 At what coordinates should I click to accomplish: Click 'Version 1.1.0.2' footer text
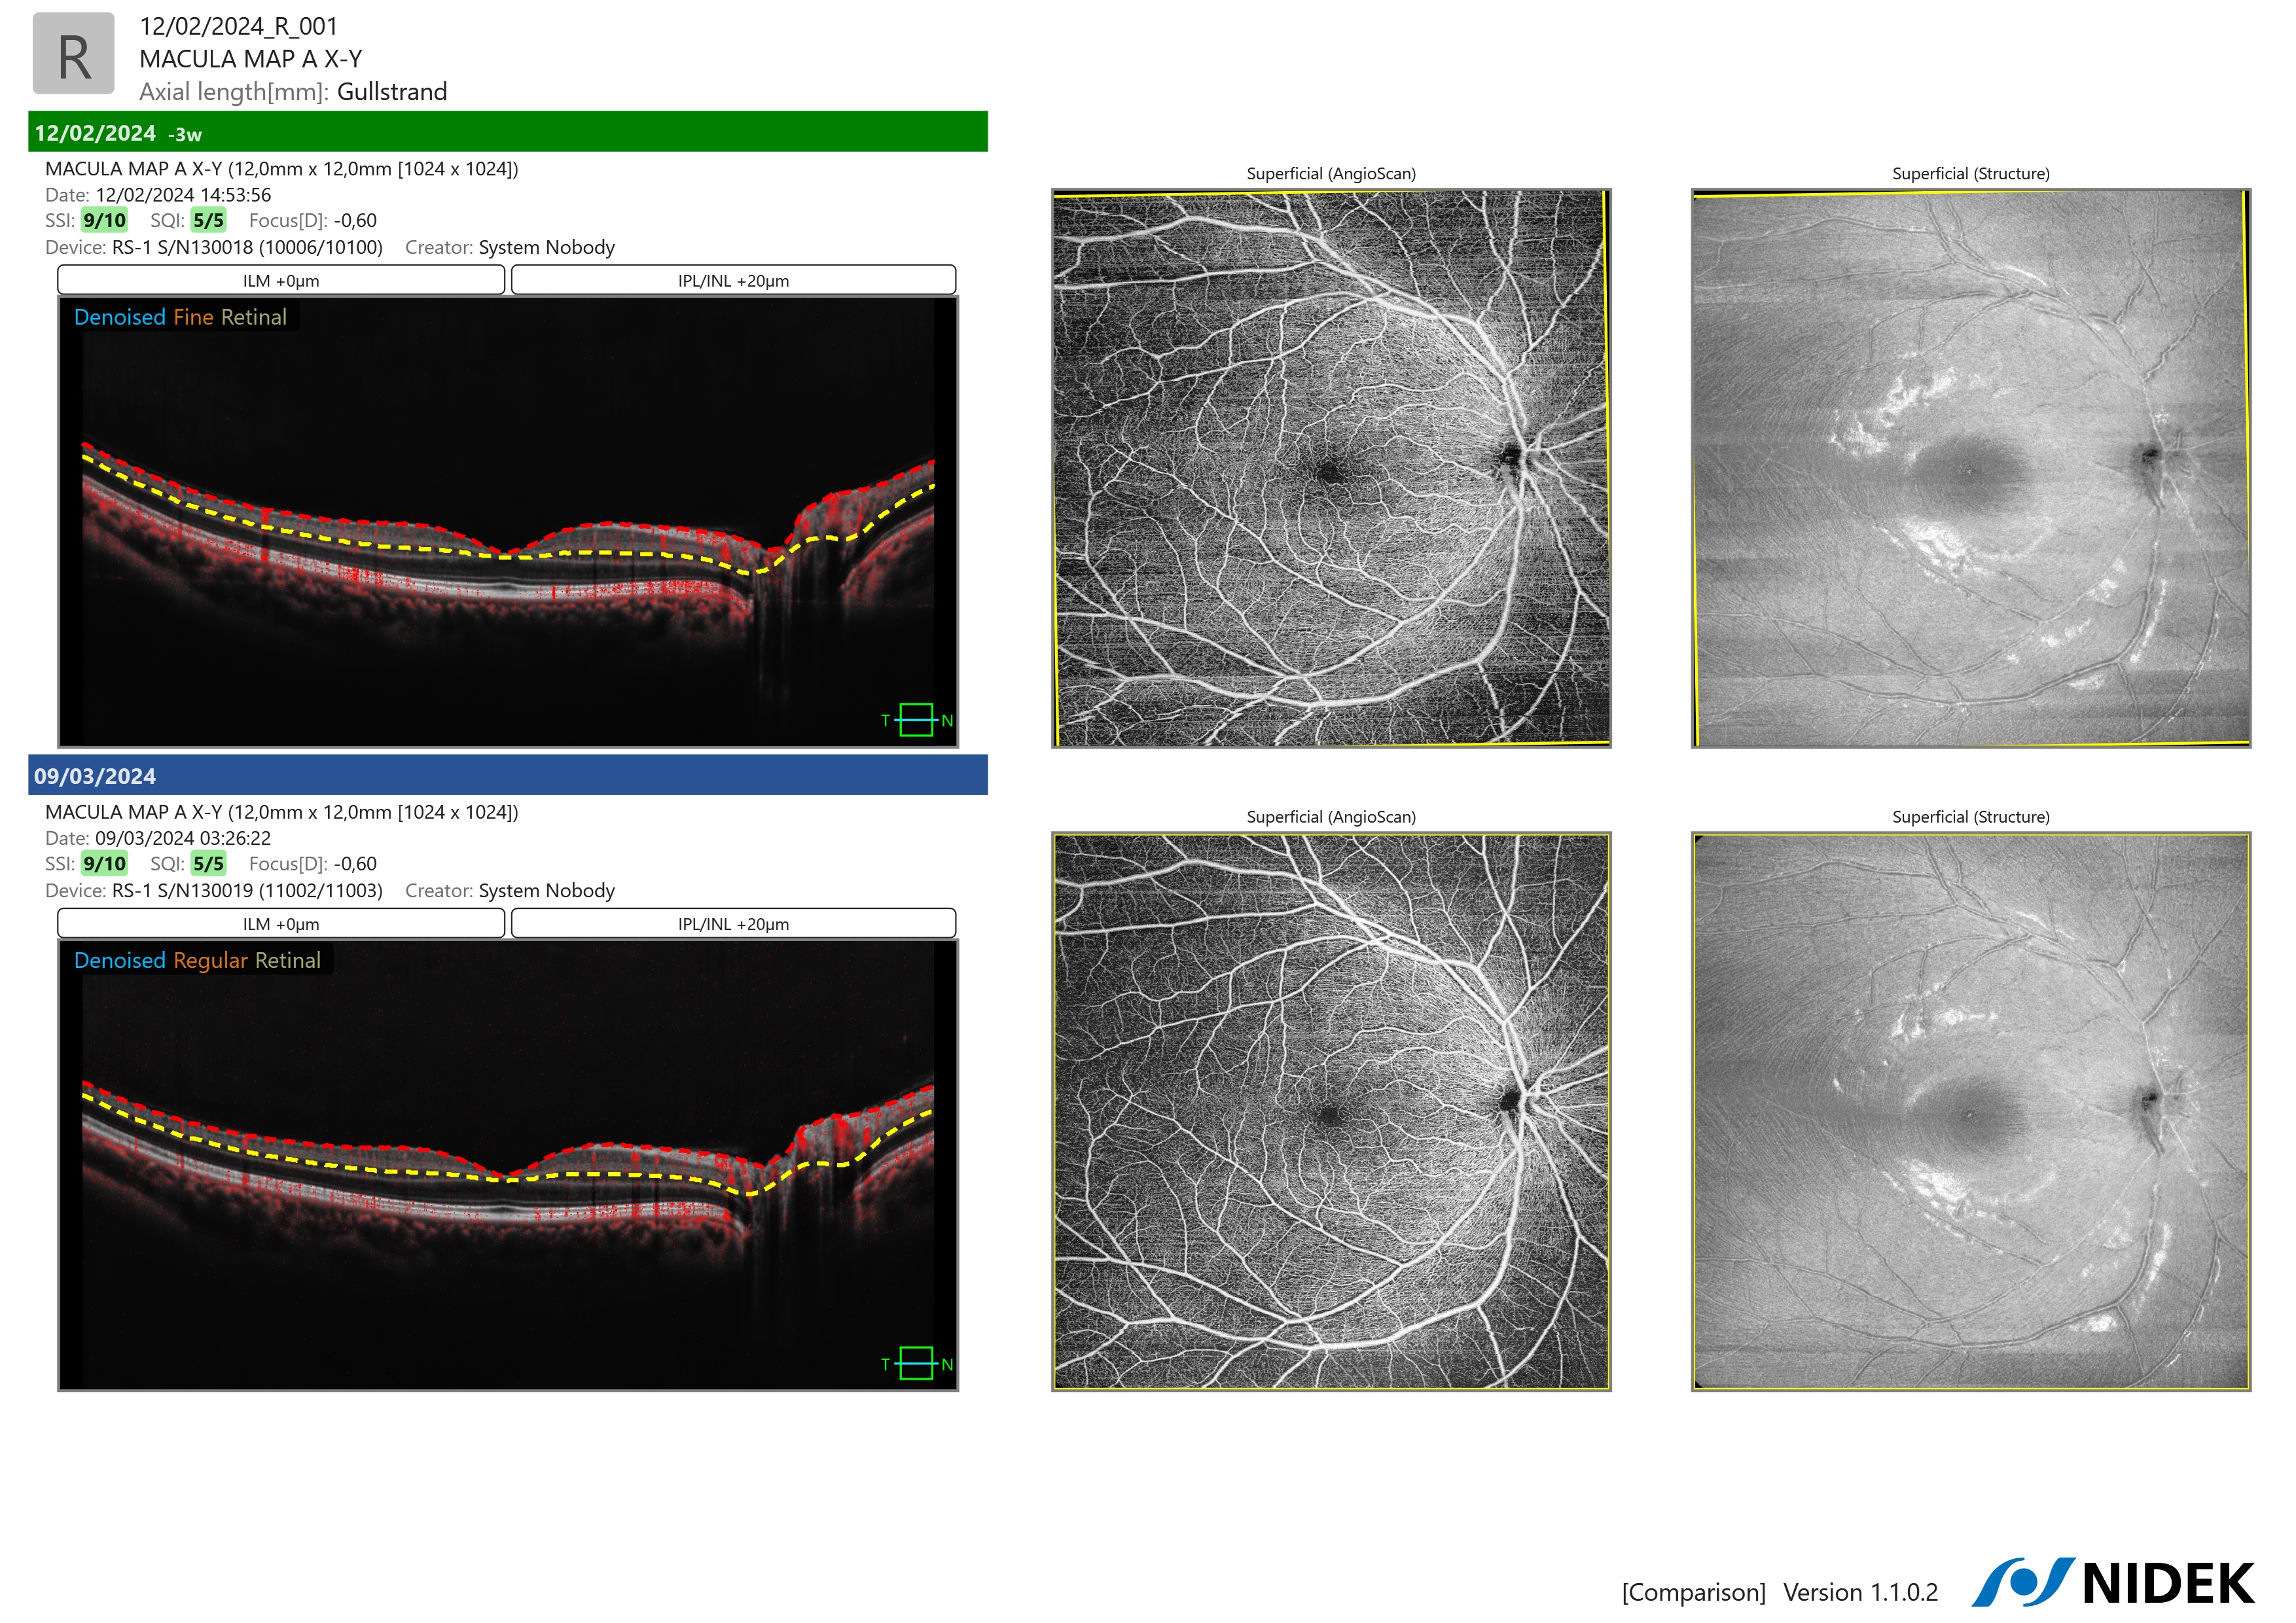pos(1861,1592)
